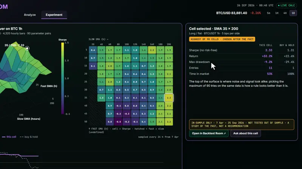Click the 35/200 peak marker on surface

point(27,48)
